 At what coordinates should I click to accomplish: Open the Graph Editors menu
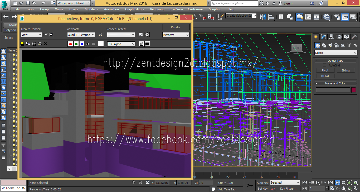point(135,9)
